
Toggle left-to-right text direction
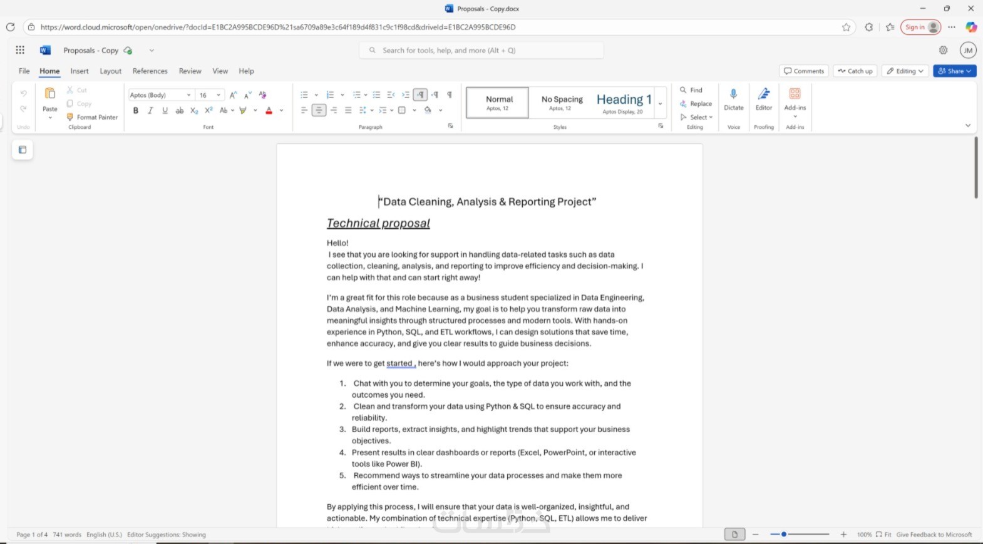click(x=421, y=95)
